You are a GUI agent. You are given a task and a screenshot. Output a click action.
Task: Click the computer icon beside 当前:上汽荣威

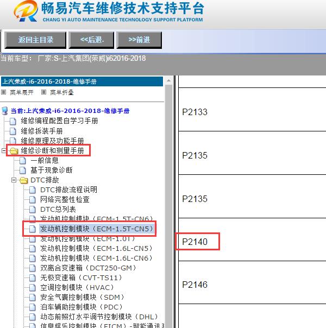pos(4,111)
